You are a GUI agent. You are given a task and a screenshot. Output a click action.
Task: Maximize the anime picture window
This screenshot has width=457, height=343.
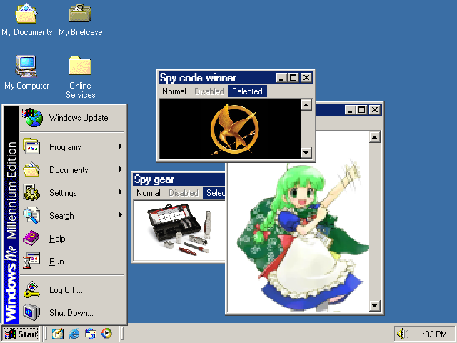tap(362, 110)
